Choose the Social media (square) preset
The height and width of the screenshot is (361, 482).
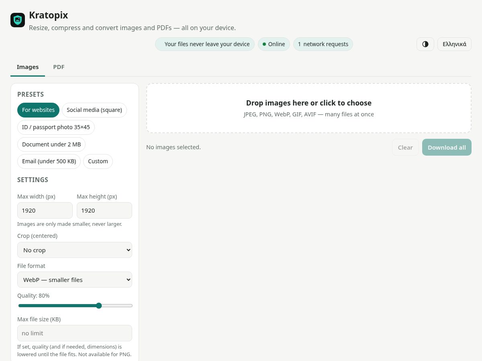point(94,110)
